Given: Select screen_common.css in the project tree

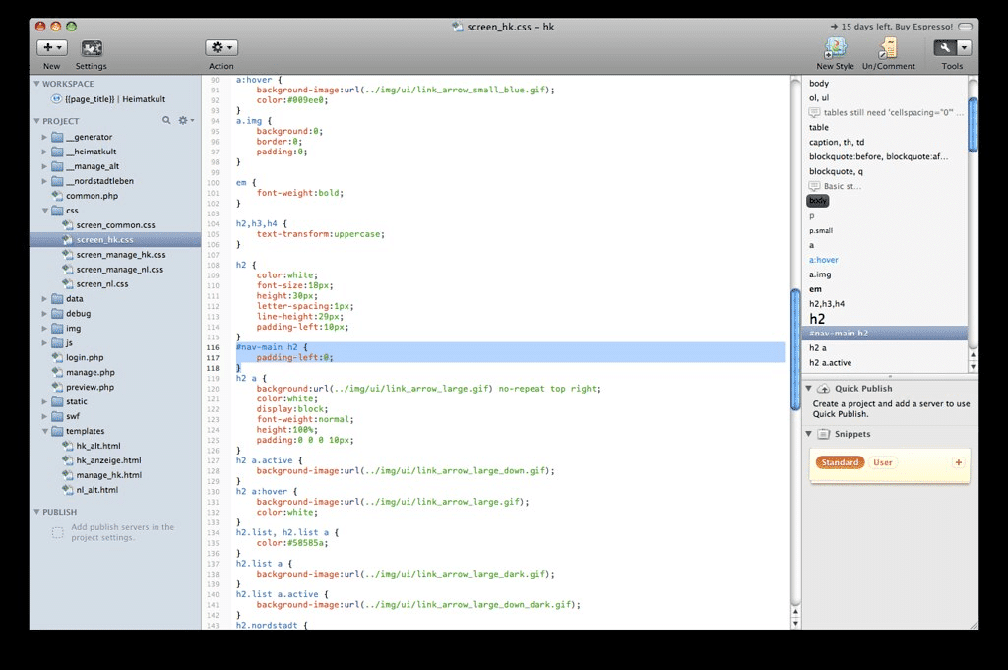Looking at the screenshot, I should [115, 225].
